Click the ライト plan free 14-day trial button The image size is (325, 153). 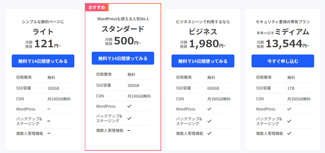coord(43,61)
